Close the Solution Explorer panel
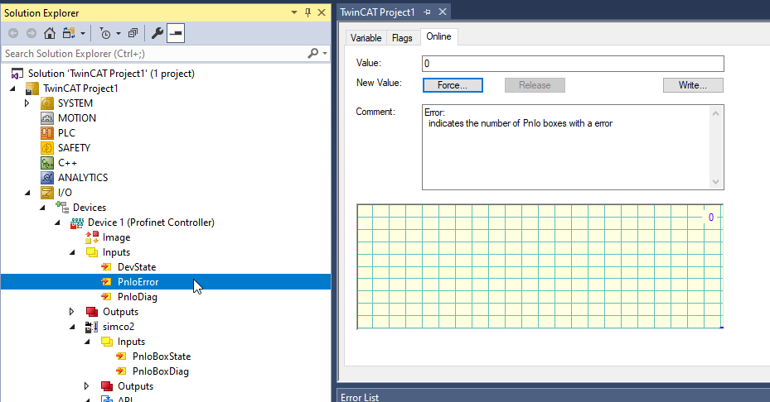Viewport: 770px width, 402px height. tap(322, 12)
